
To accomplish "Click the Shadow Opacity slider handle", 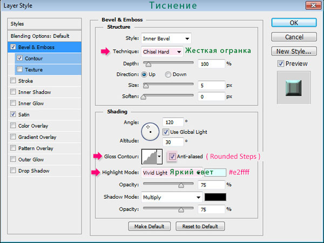I will coord(181,210).
